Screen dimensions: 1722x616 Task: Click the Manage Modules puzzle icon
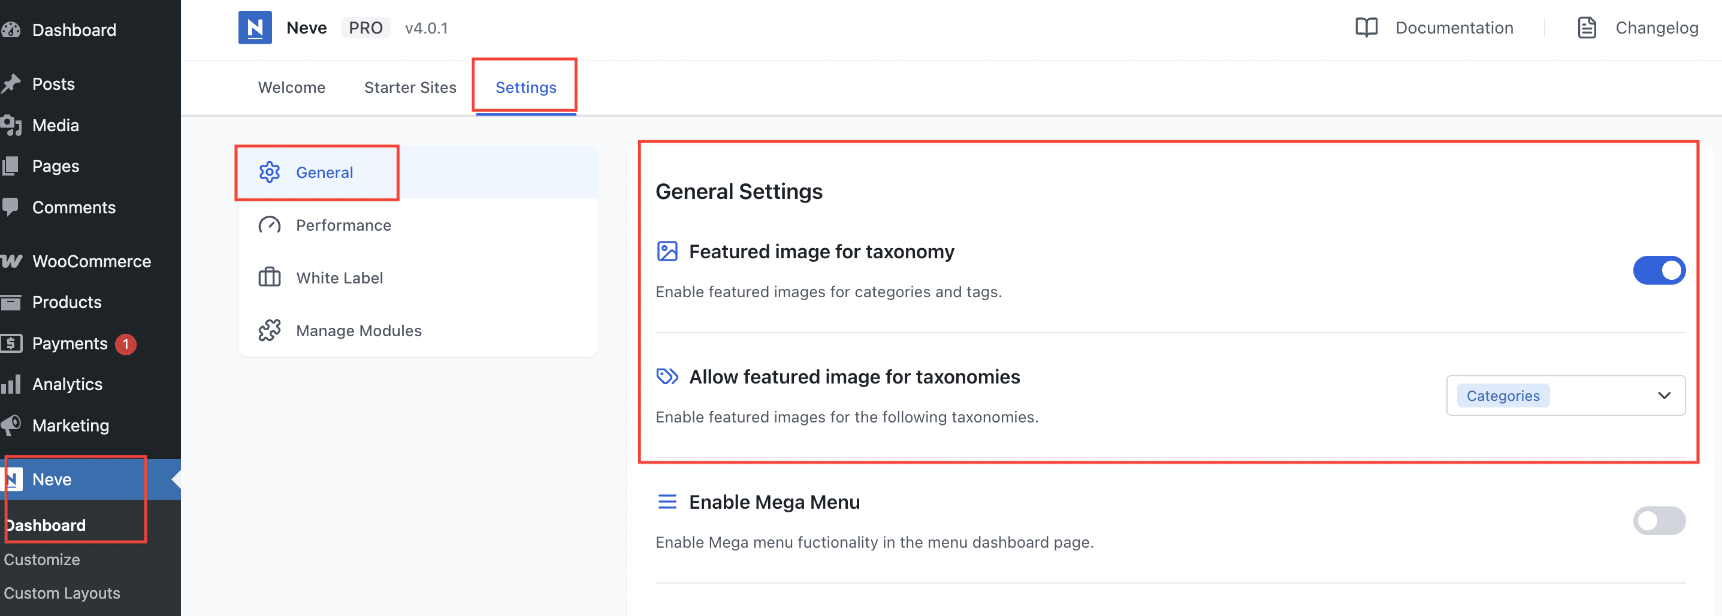270,330
